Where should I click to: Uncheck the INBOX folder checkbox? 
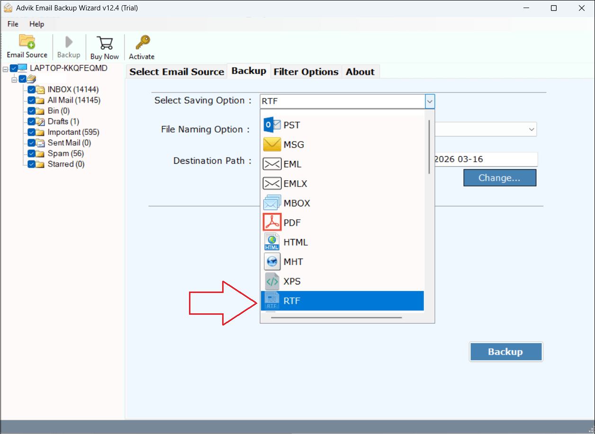tap(31, 89)
